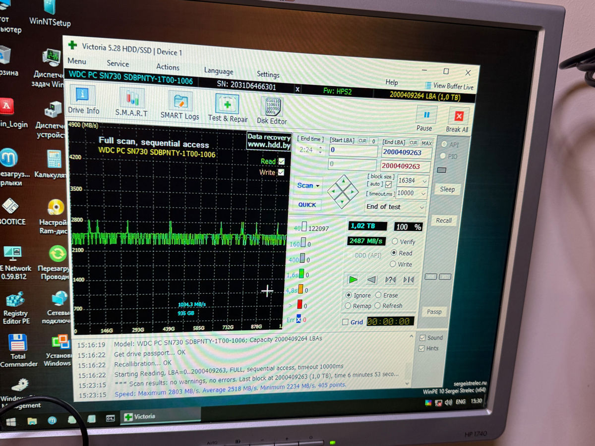The height and width of the screenshot is (446, 595).
Task: Open the Service menu
Action: 118,64
